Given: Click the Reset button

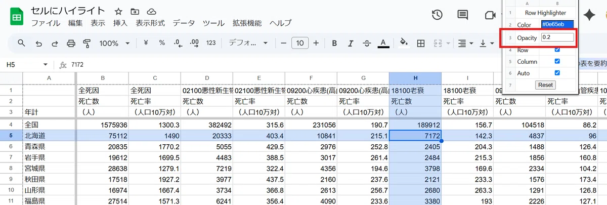Looking at the screenshot, I should [x=545, y=85].
